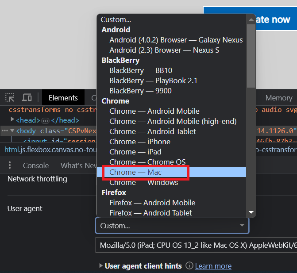This screenshot has width=297, height=273.
Task: Select the inspect element picker icon
Action: pos(10,97)
